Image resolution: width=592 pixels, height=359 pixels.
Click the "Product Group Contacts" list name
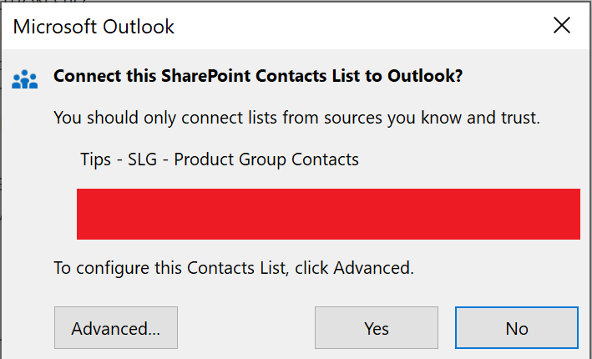coord(267,159)
